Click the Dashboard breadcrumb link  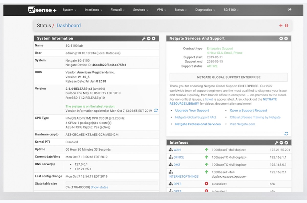[x=69, y=26]
